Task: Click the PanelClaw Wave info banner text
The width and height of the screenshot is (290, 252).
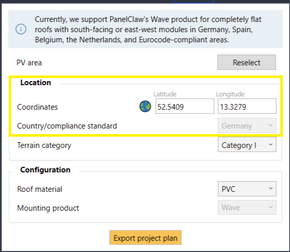Action: (148, 30)
